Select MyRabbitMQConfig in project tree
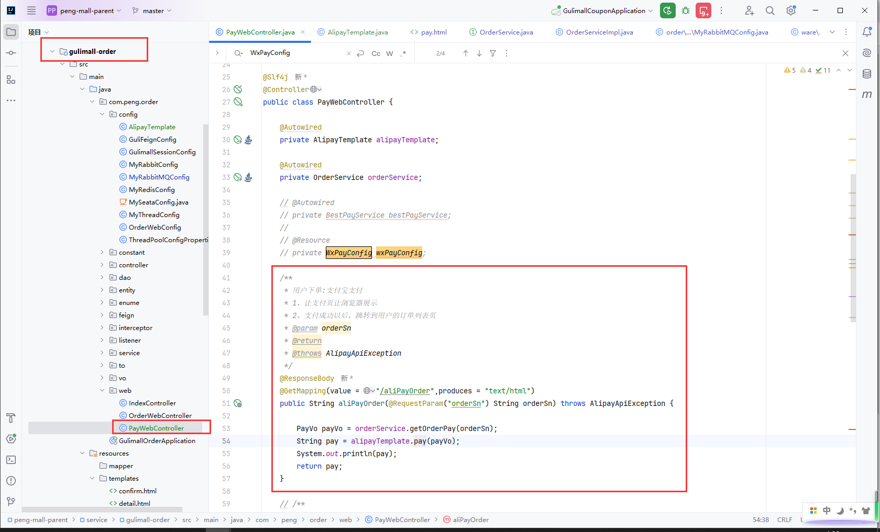 [159, 177]
